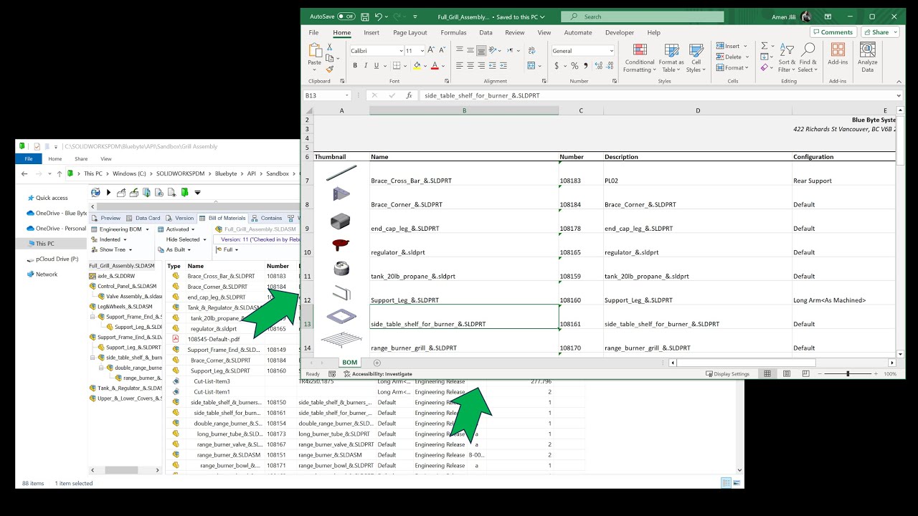The width and height of the screenshot is (918, 516).
Task: Toggle the AutoSave switch
Action: [x=346, y=16]
